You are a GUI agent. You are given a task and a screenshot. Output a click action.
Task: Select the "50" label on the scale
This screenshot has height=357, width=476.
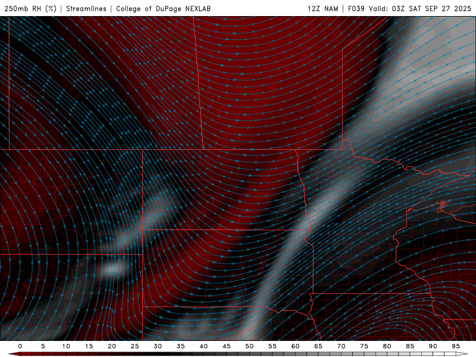pos(249,346)
